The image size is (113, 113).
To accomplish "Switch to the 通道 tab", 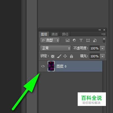I will (55, 34).
